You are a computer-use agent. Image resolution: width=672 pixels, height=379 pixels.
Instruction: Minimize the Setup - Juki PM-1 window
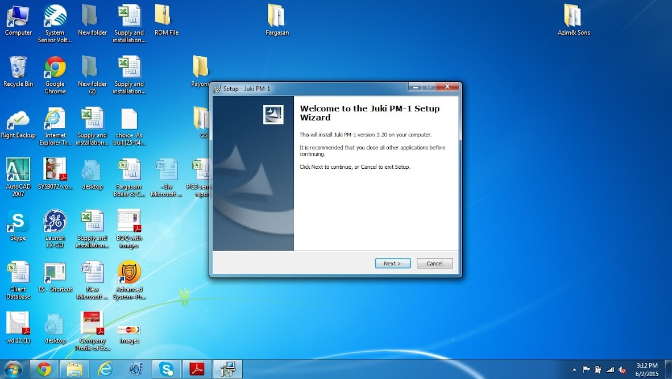414,87
